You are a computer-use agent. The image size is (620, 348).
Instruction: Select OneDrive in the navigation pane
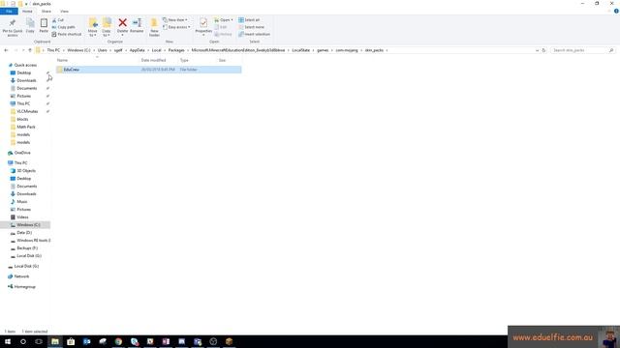[22, 153]
